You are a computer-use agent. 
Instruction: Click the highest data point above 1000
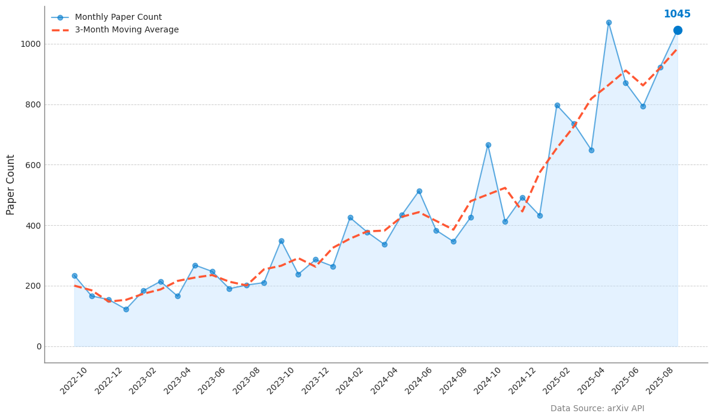click(x=608, y=22)
